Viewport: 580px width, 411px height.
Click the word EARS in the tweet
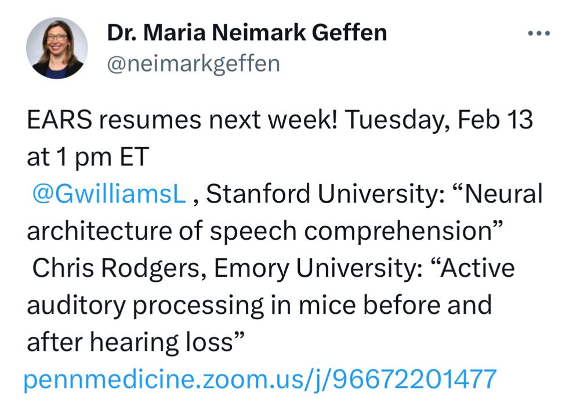point(57,119)
